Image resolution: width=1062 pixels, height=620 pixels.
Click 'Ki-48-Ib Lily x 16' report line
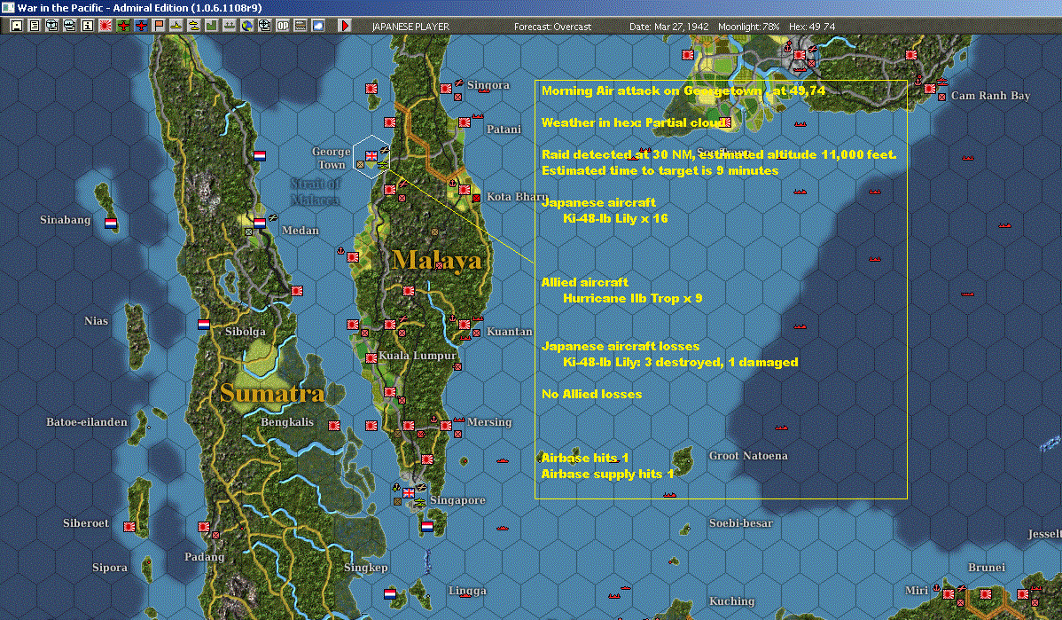click(x=616, y=218)
